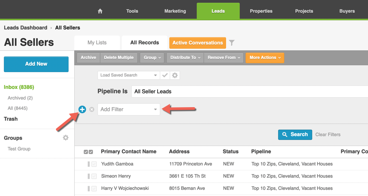Apply saved search with the checkmark icon
The image size is (368, 196).
point(165,75)
